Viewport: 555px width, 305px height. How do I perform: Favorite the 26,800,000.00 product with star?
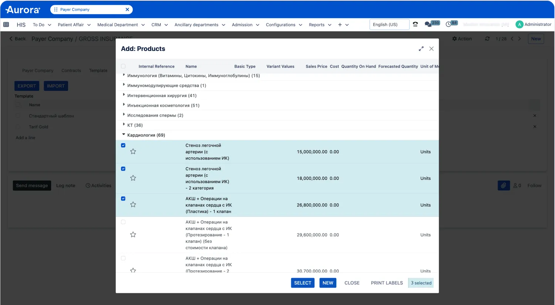133,205
